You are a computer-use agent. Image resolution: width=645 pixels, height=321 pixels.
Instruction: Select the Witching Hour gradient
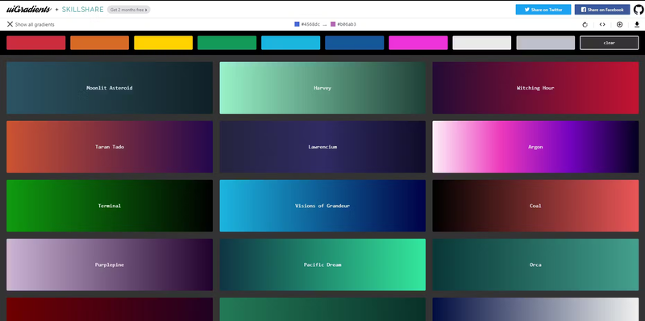[x=535, y=88]
